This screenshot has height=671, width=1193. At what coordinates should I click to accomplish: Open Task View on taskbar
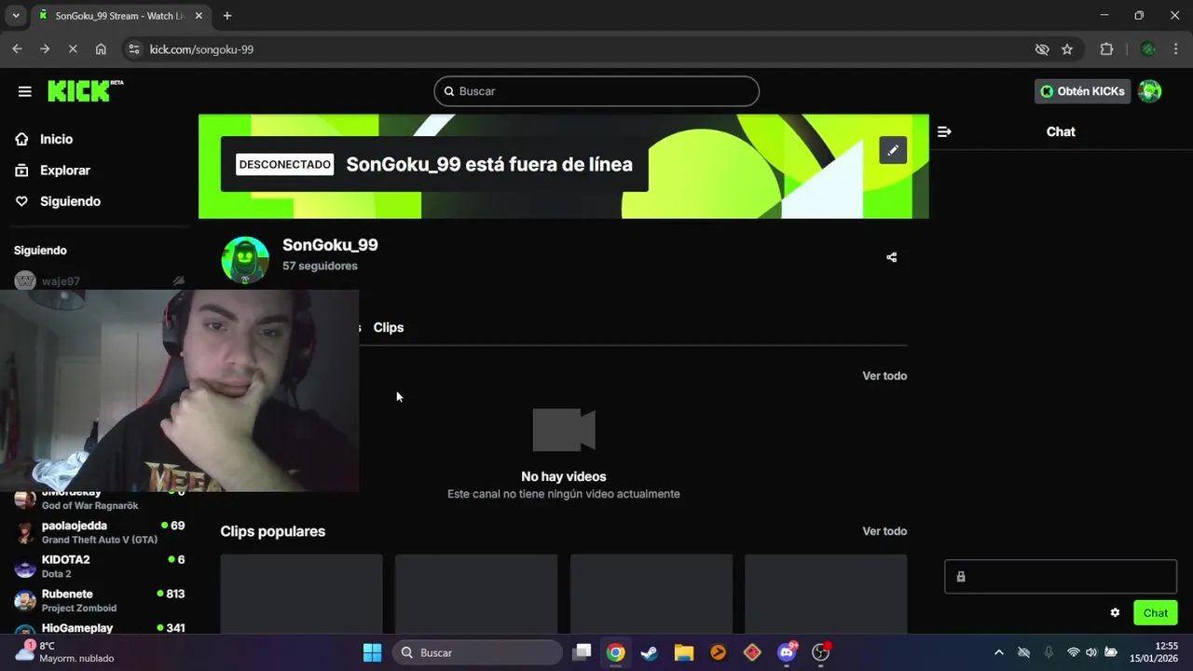pos(582,652)
